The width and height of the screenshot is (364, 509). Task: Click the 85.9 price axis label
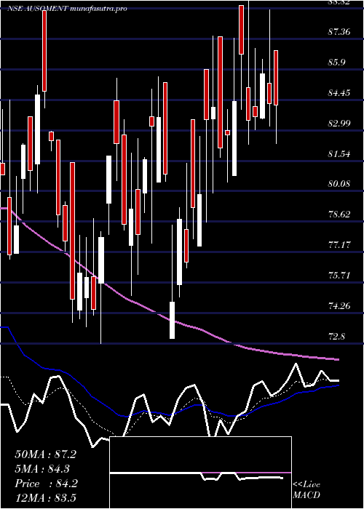pyautogui.click(x=336, y=63)
